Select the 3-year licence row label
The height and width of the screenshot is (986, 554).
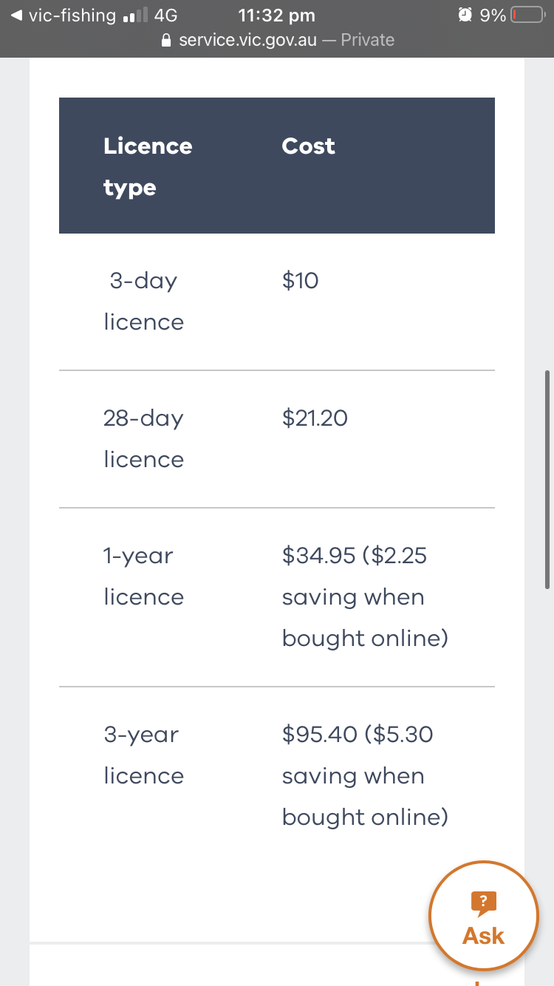click(x=144, y=755)
